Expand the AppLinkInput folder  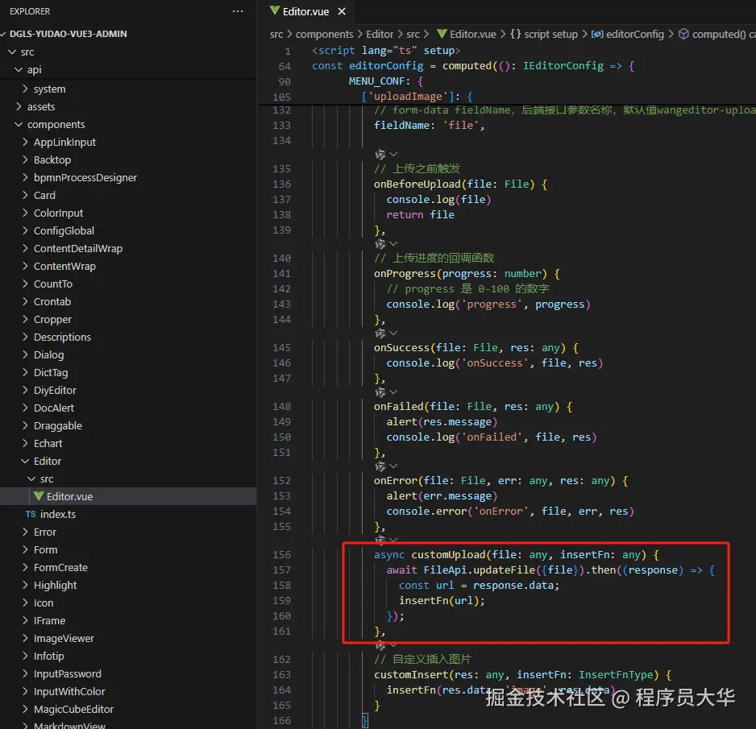coord(25,142)
